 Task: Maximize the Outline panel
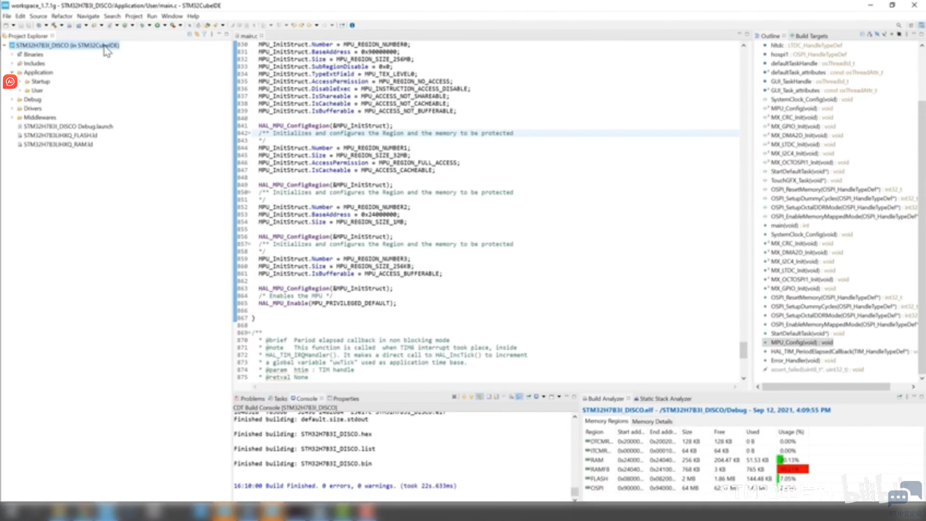[921, 34]
